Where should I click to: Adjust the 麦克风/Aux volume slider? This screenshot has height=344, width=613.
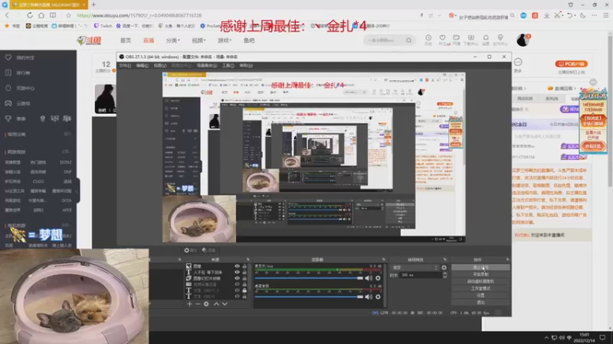tap(309, 278)
